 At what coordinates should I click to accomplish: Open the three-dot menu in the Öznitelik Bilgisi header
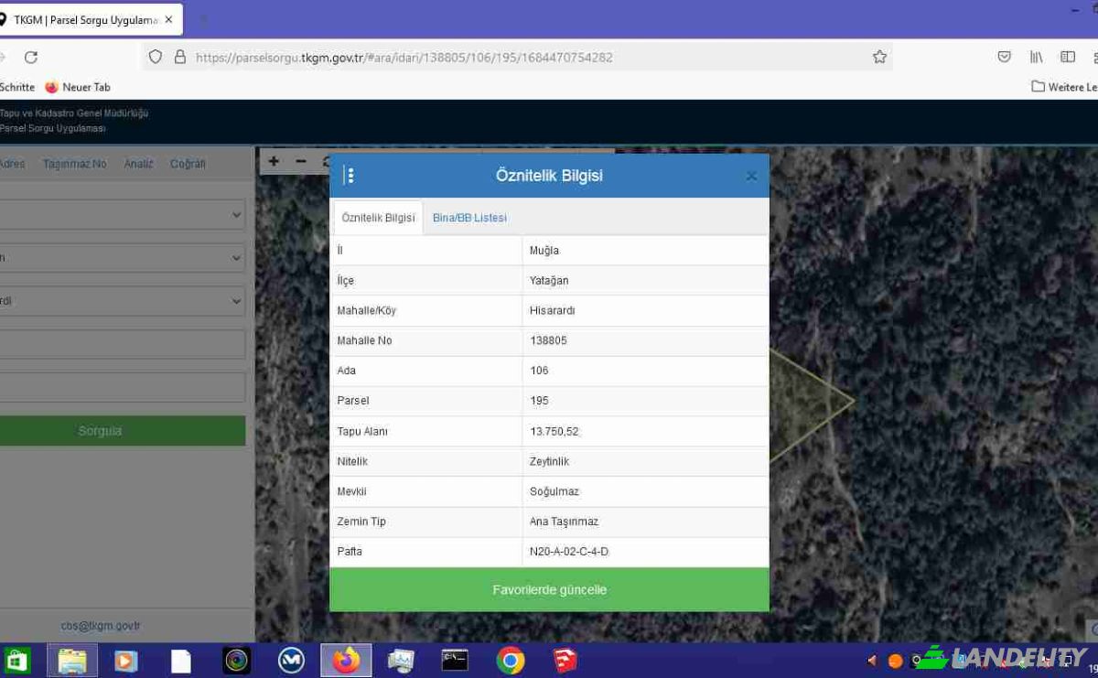350,176
